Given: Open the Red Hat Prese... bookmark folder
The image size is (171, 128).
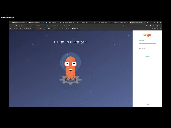Looking at the screenshot, I should click(x=32, y=29).
